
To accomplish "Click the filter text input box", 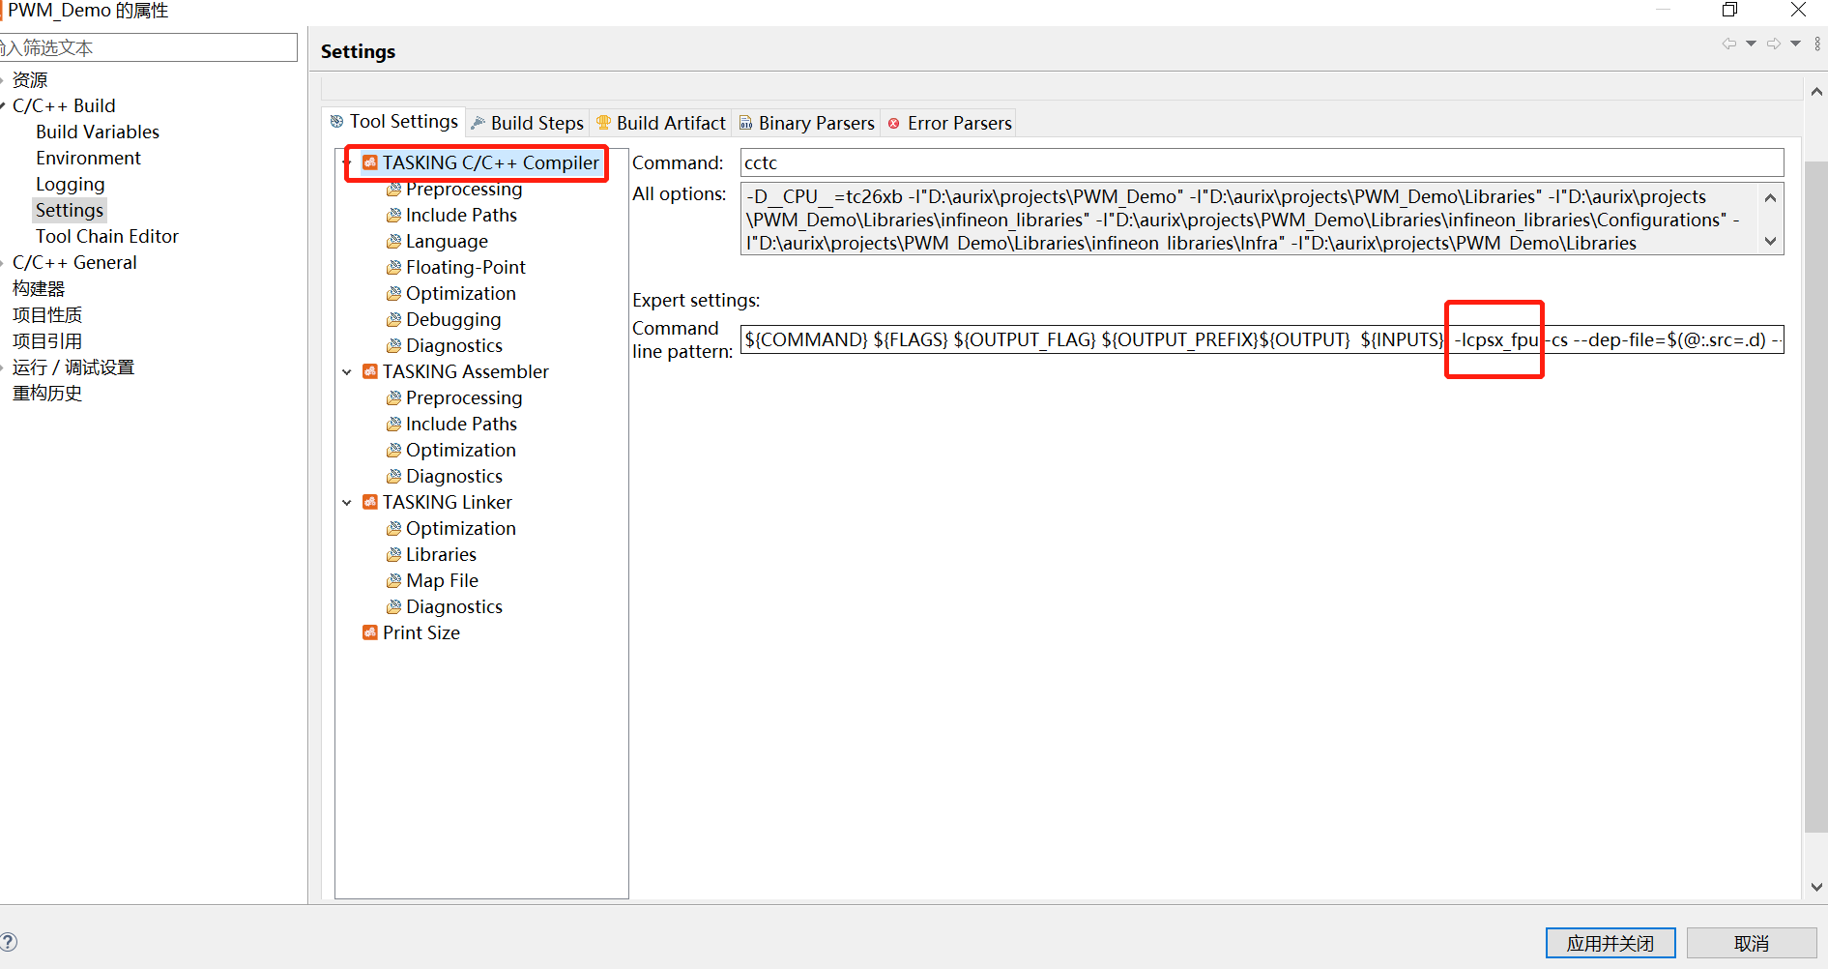I will (x=148, y=47).
